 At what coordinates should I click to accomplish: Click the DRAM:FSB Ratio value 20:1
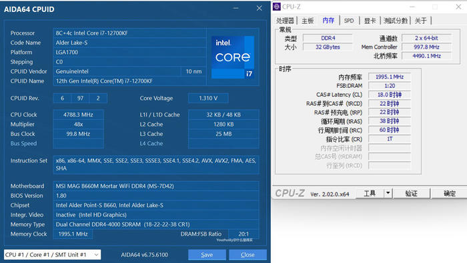click(x=244, y=234)
